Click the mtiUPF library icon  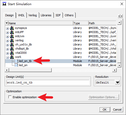point(12,32)
